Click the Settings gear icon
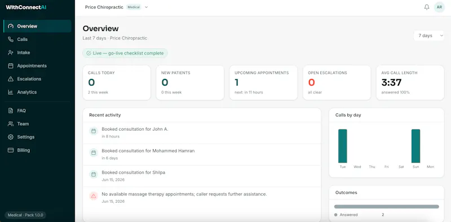 [x=11, y=137]
